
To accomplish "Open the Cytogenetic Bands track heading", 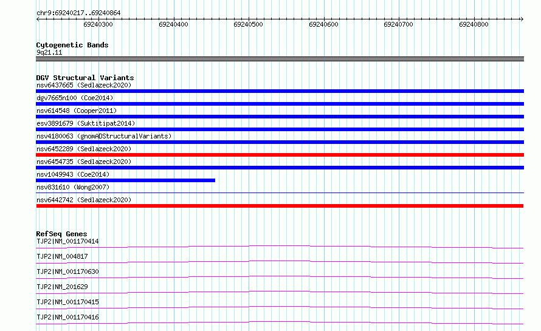I will point(72,45).
